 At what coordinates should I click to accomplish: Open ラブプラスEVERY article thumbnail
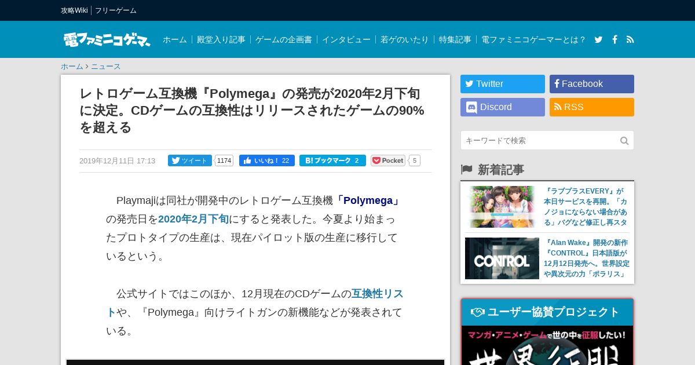(502, 207)
